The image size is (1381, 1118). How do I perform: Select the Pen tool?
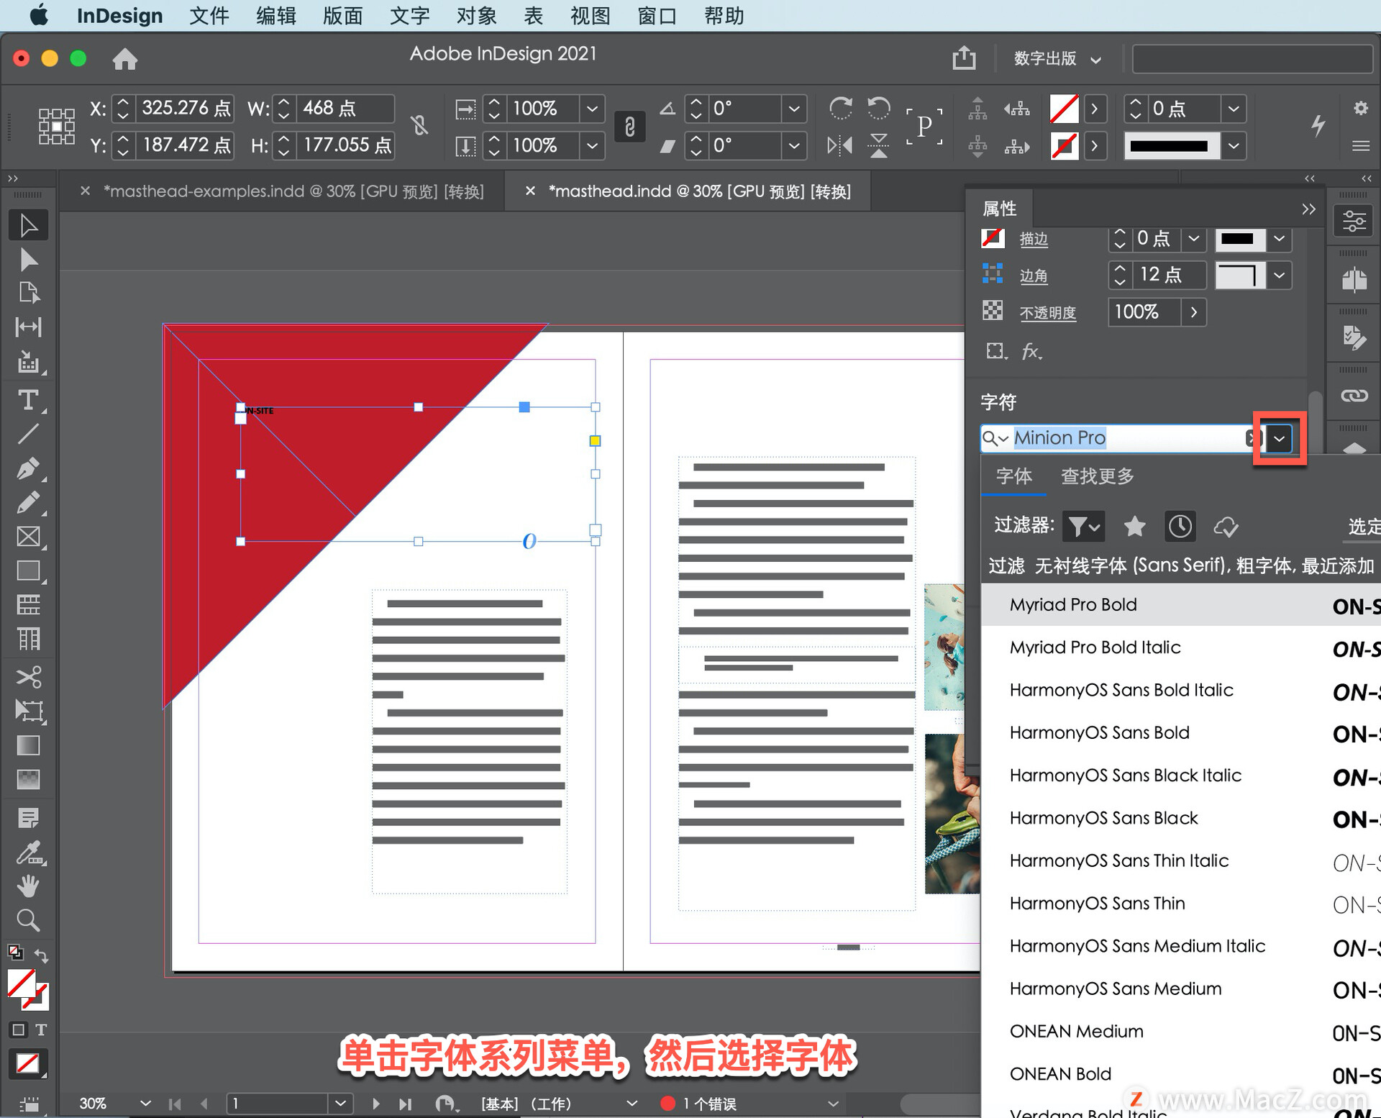[29, 468]
